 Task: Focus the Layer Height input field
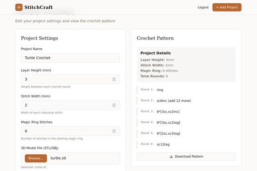tap(70, 79)
